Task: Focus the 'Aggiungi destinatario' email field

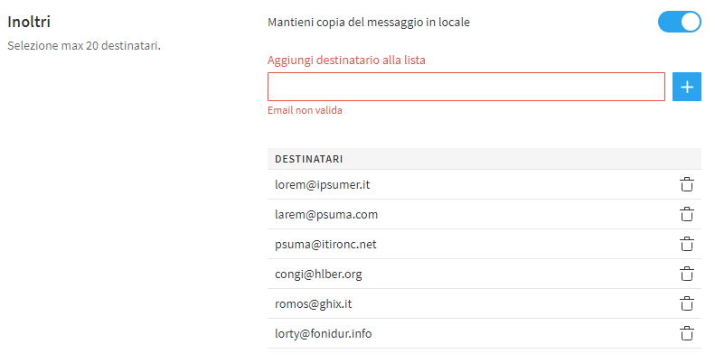Action: coord(466,87)
